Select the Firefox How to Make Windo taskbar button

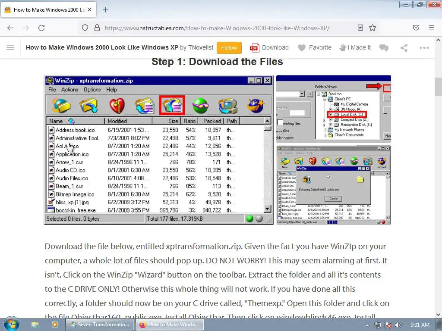pyautogui.click(x=170, y=325)
